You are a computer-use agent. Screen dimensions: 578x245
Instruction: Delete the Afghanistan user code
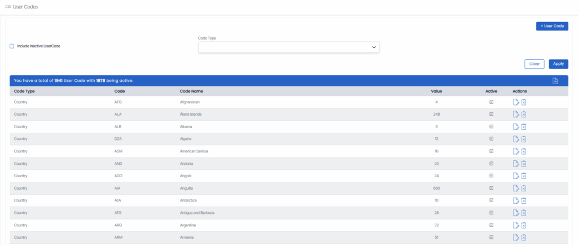click(524, 102)
